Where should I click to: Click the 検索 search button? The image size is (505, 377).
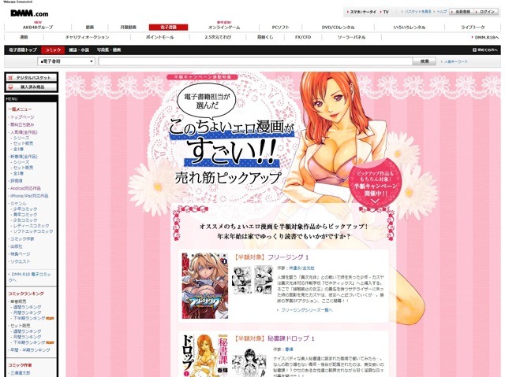(x=425, y=61)
